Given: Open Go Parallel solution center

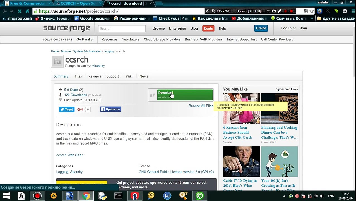Looking at the screenshot, I should tap(85, 39).
